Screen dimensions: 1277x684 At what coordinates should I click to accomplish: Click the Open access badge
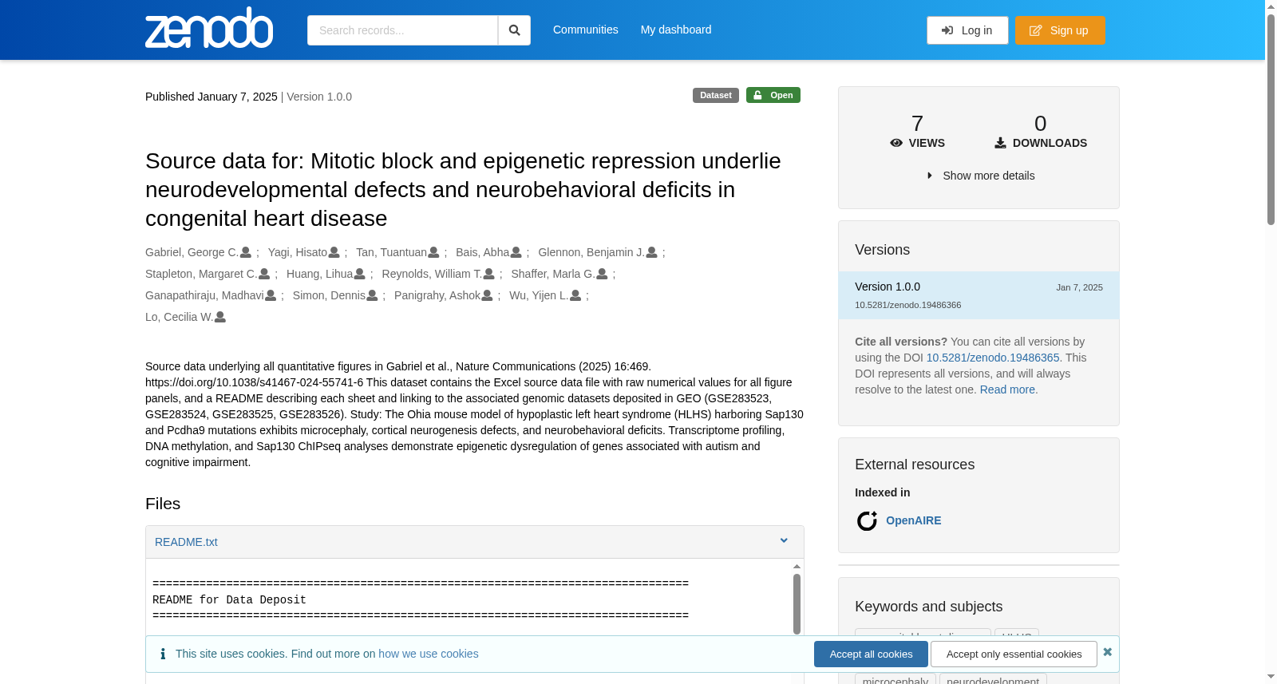[x=773, y=95]
